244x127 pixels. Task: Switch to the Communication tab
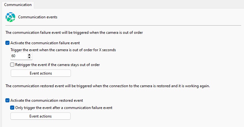[18, 5]
